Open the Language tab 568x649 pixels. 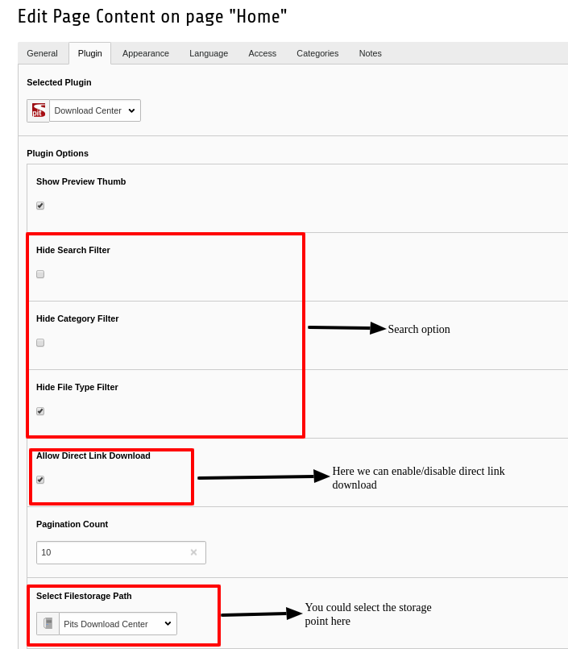[209, 53]
